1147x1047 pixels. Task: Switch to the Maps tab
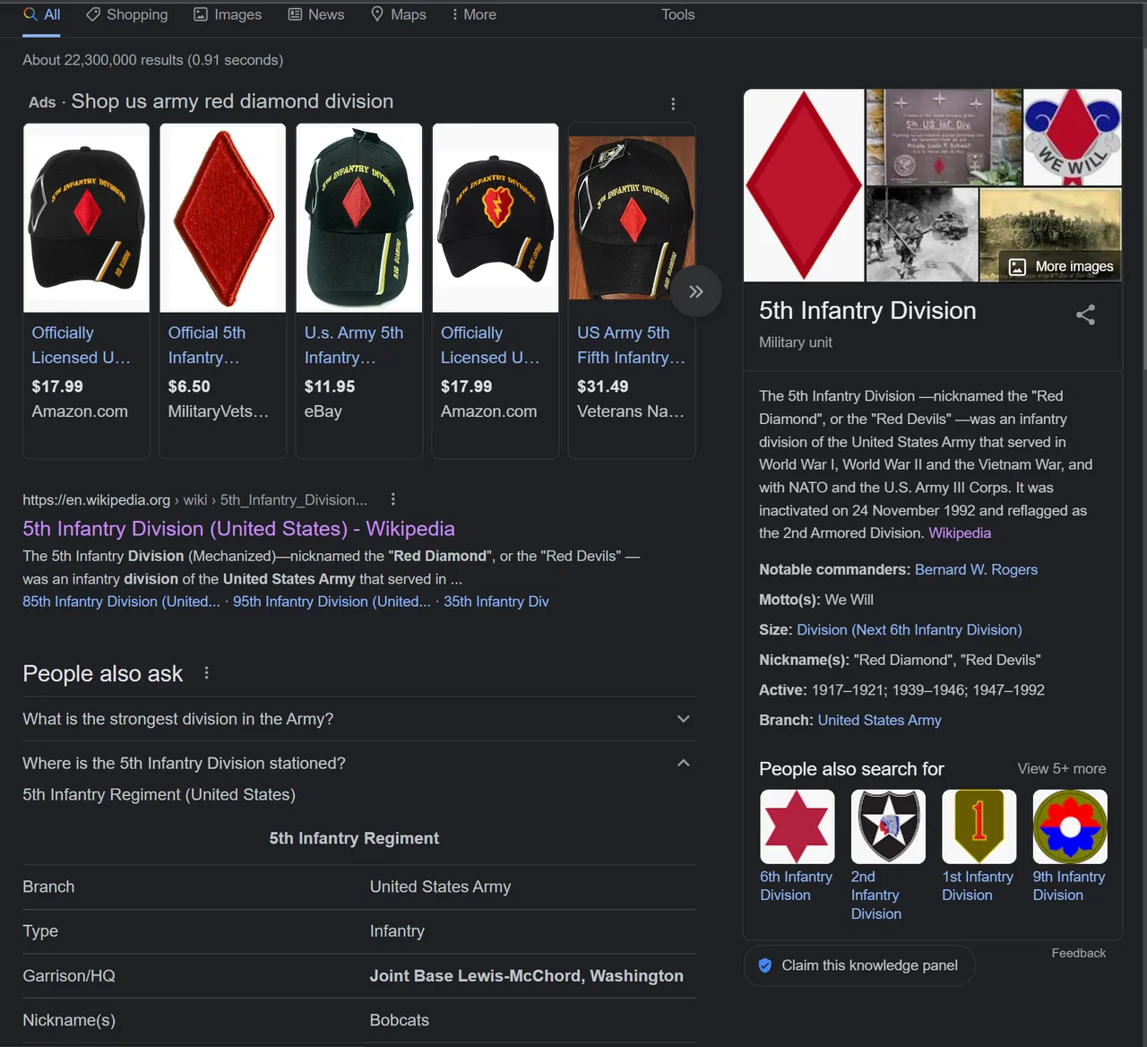coord(398,14)
